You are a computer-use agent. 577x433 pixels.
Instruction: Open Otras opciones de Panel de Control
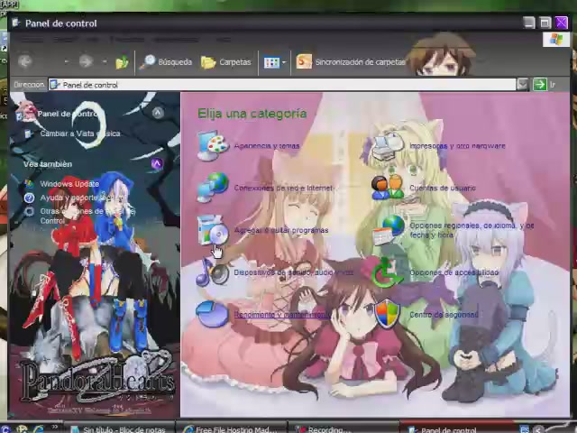pos(87,216)
